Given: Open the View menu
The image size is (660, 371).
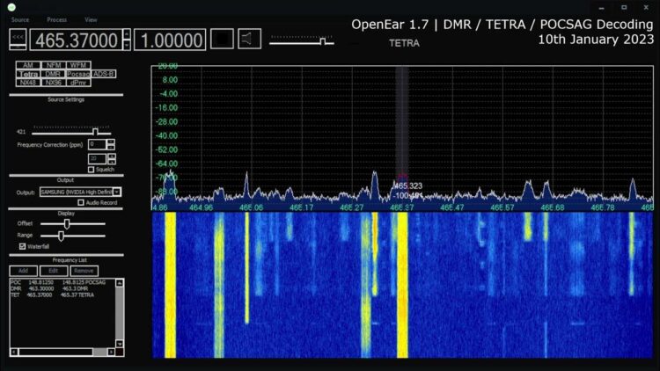Looking at the screenshot, I should (91, 19).
